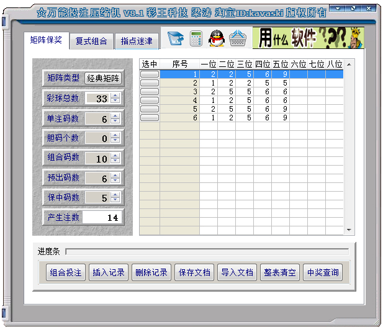Viewport: 383px width, 330px height.
Task: Click the 彩球总数 value field showing 33
Action: [98, 98]
